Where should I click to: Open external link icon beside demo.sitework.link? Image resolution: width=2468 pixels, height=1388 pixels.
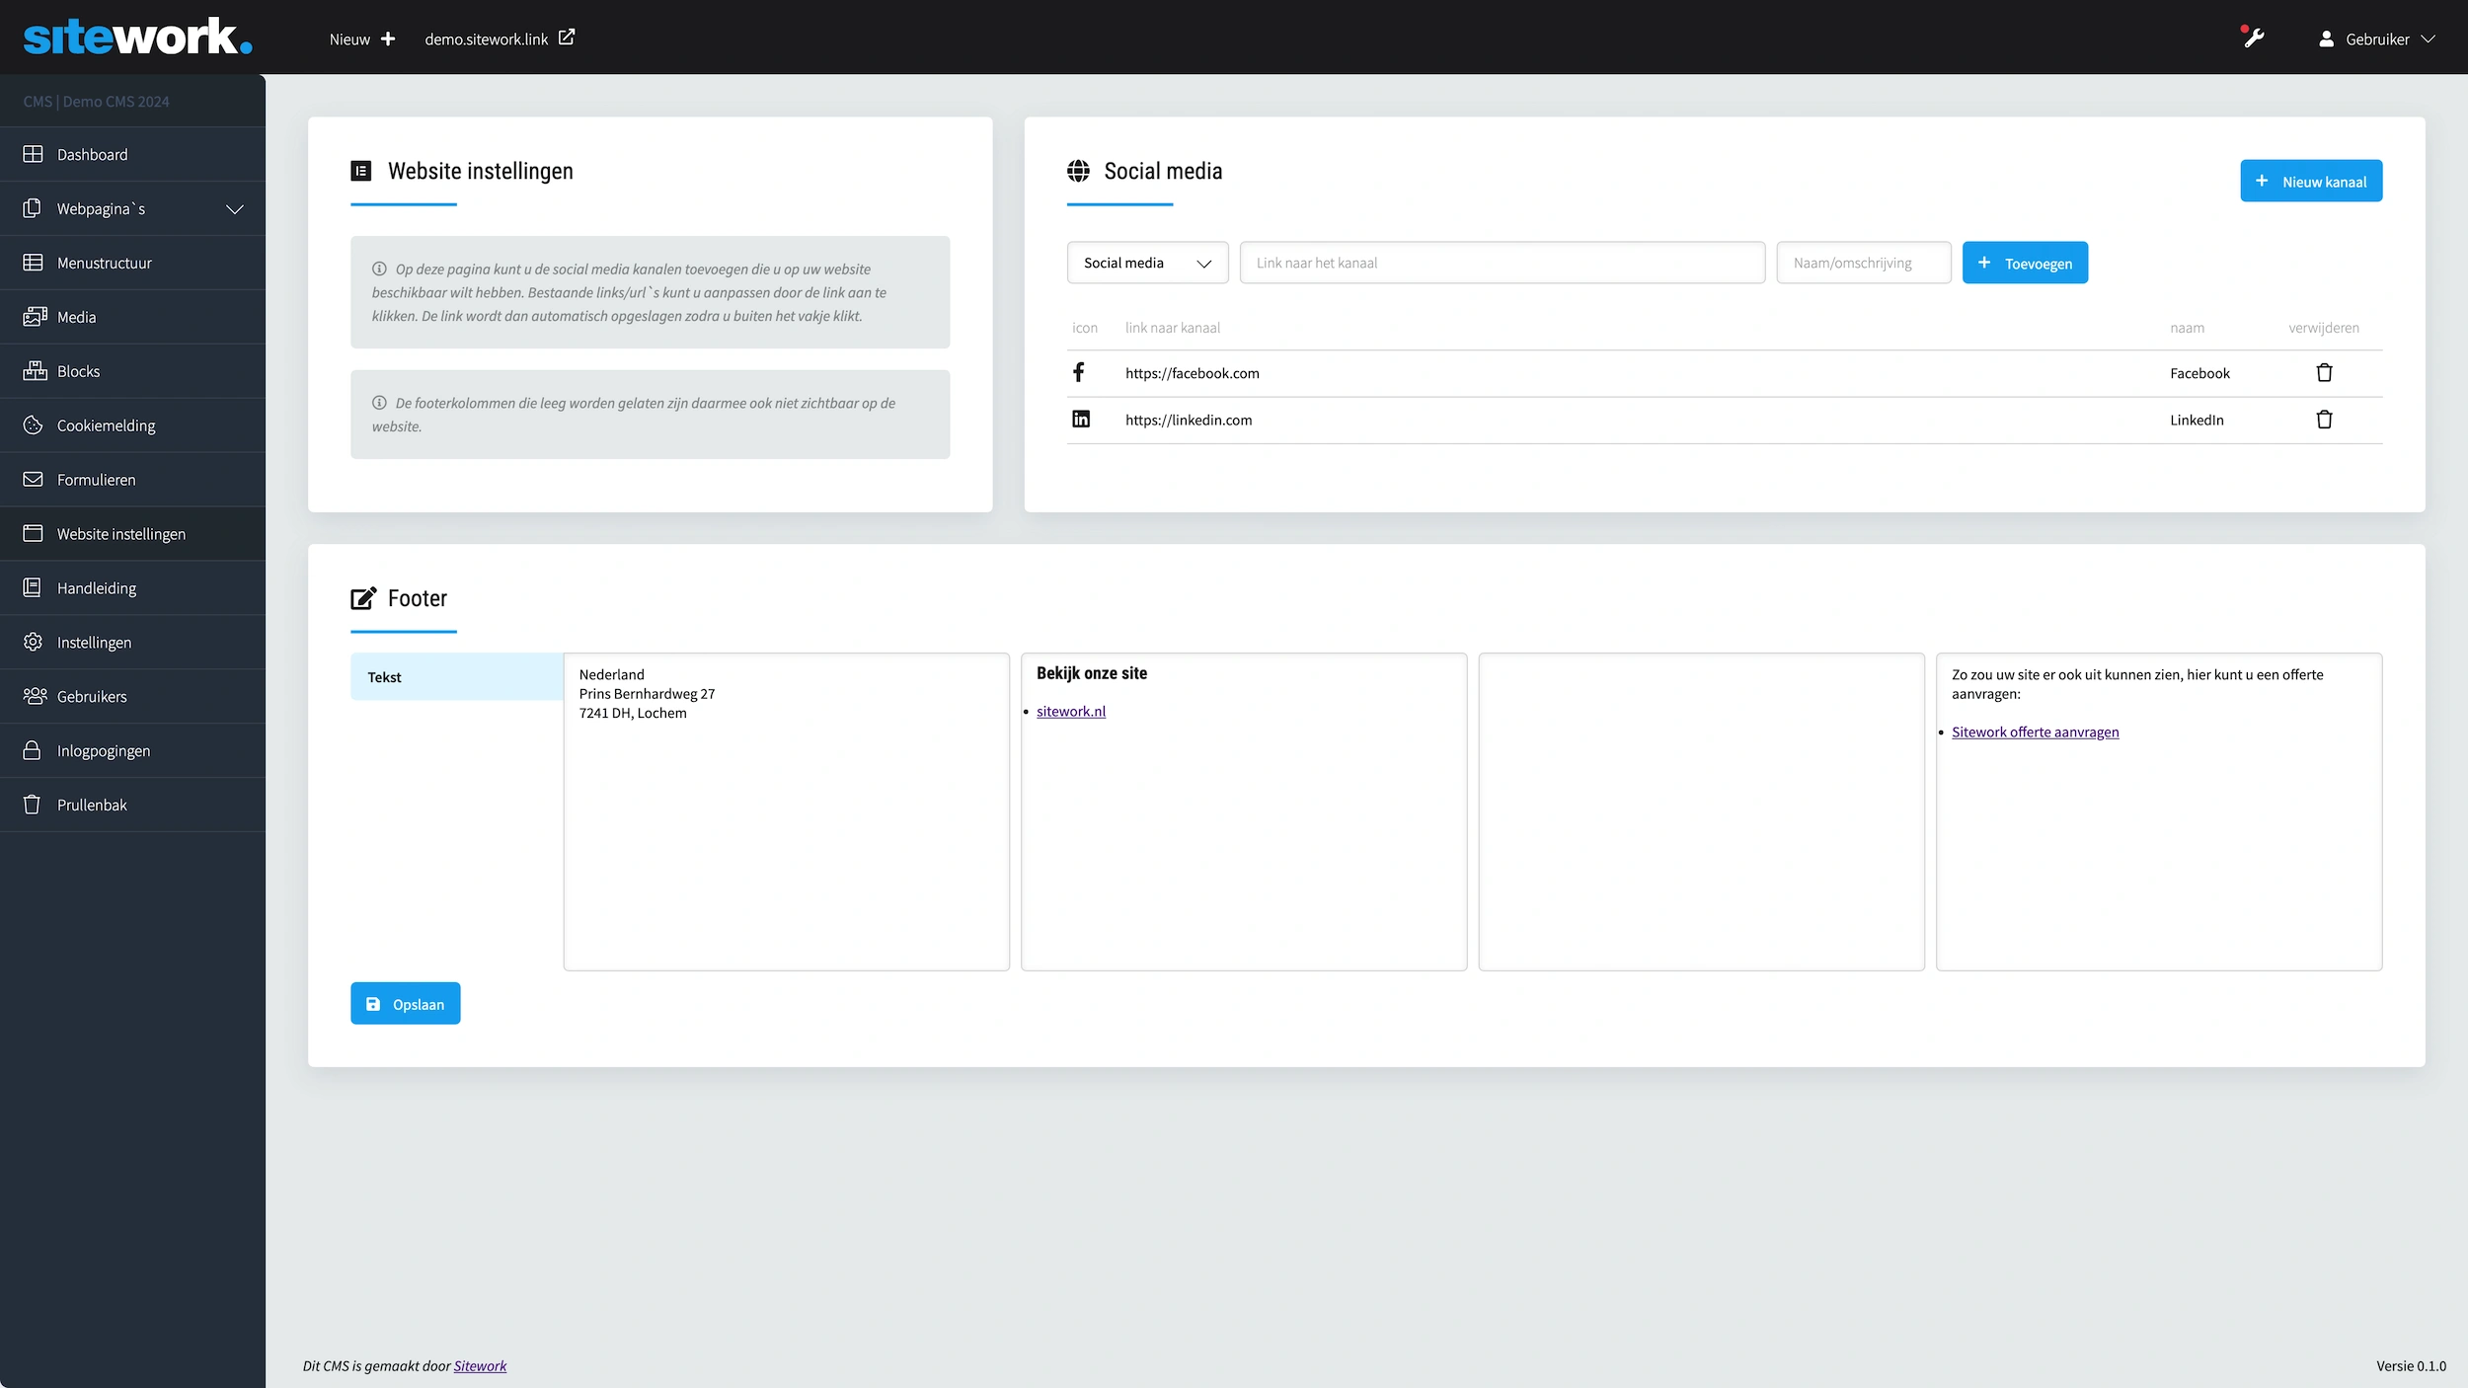pyautogui.click(x=567, y=38)
